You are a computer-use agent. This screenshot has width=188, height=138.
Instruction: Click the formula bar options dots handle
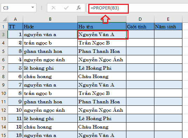pos(42,8)
